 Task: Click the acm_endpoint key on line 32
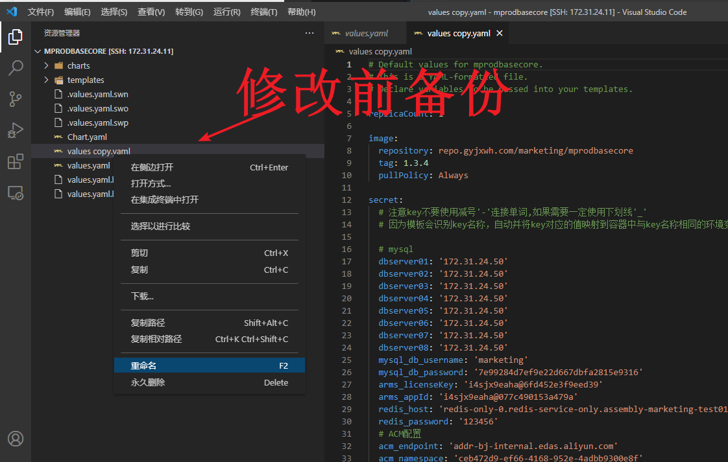(408, 446)
